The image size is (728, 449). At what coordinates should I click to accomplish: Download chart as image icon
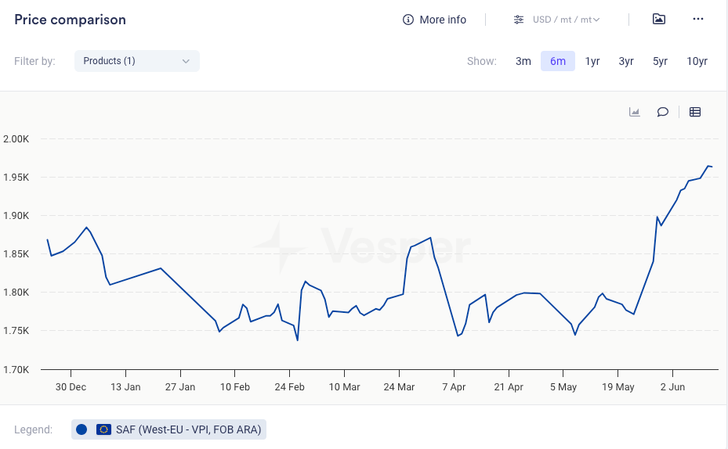[x=659, y=19]
